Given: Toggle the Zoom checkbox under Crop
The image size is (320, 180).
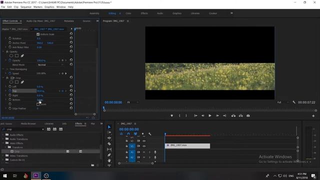Looking at the screenshot, I should pos(38,104).
